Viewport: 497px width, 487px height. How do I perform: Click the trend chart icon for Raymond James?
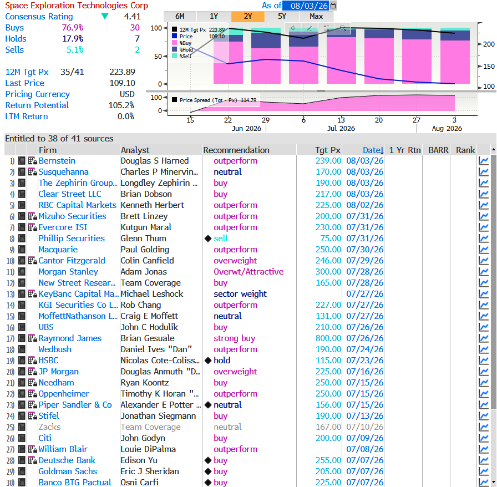coord(484,338)
